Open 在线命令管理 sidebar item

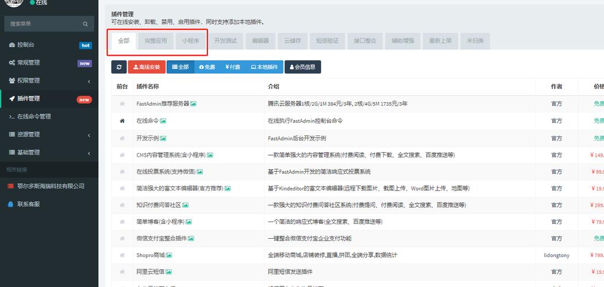pos(49,117)
